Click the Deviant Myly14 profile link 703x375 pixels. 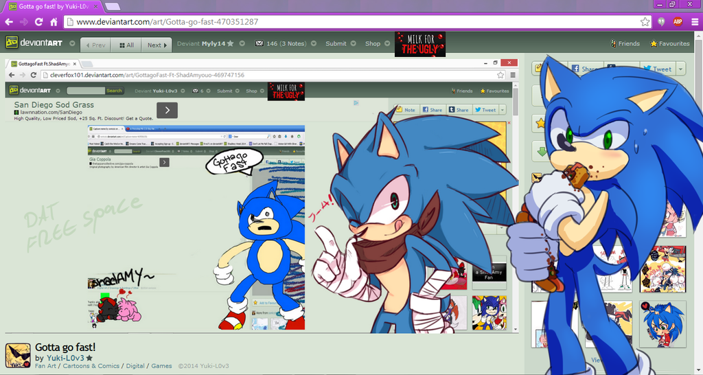coord(201,43)
